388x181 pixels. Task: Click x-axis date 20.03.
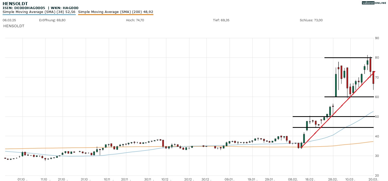coord(374,179)
